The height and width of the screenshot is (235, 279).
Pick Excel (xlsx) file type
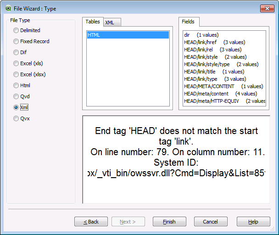pos(29,74)
